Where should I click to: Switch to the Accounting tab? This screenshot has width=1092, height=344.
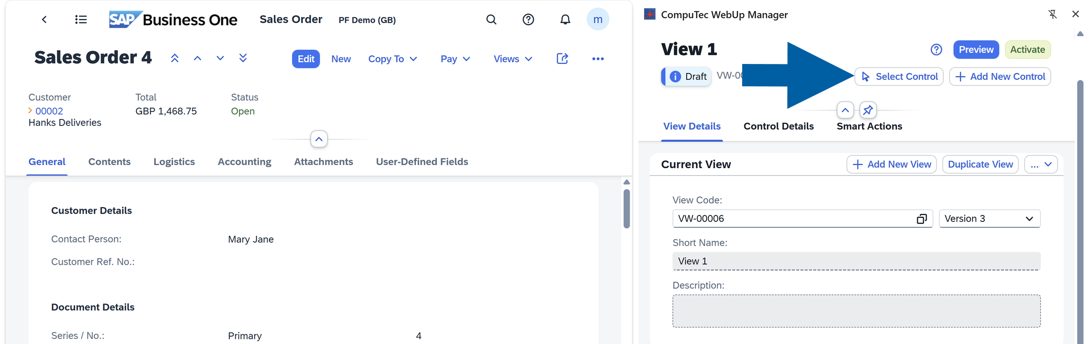245,162
